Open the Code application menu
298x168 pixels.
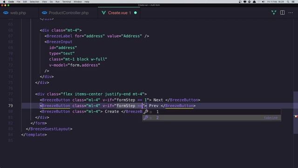pos(11,2)
